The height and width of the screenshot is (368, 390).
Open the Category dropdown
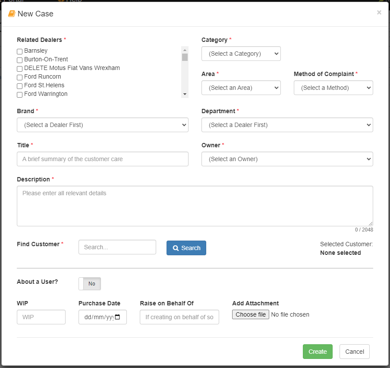click(241, 54)
